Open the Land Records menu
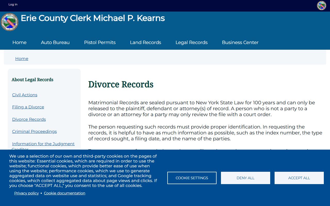Image resolution: width=330 pixels, height=206 pixels. point(145,42)
